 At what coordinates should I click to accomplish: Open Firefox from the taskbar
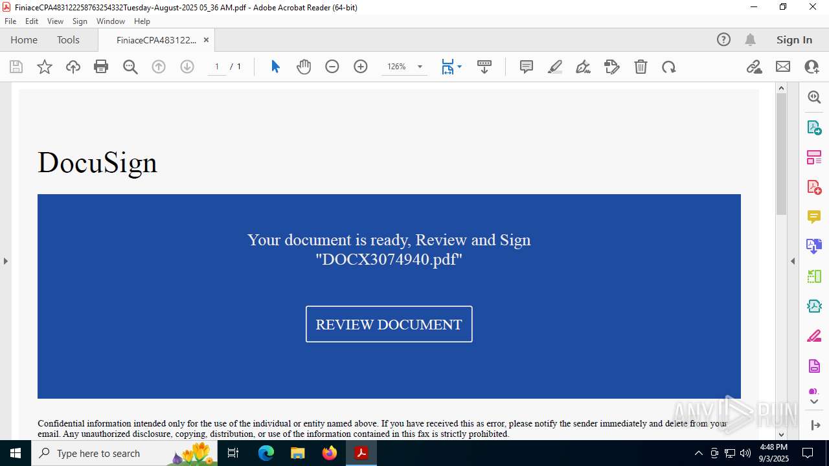click(x=330, y=453)
